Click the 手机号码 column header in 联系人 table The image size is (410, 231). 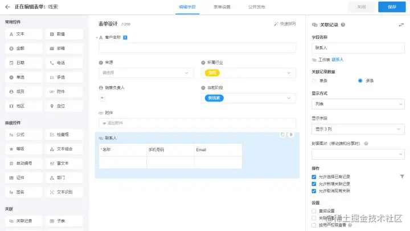(x=170, y=150)
